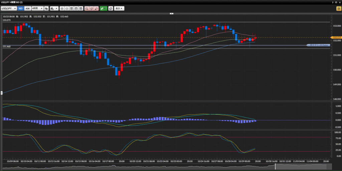
Task: Toggle the first chart panel layout button
Action: [71, 8]
